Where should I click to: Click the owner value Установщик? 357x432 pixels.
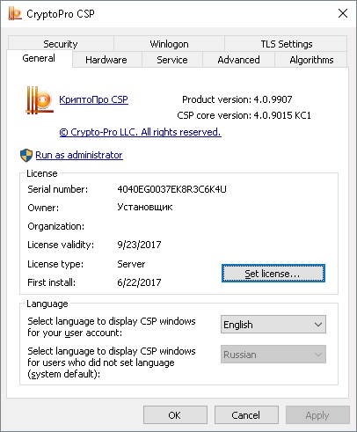(145, 207)
